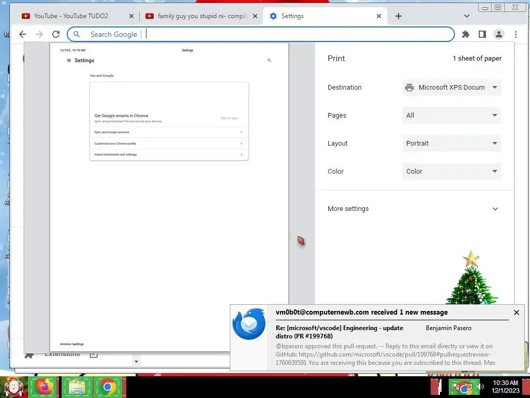Go back using the browser back arrow
This screenshot has height=398, width=530.
(23, 34)
